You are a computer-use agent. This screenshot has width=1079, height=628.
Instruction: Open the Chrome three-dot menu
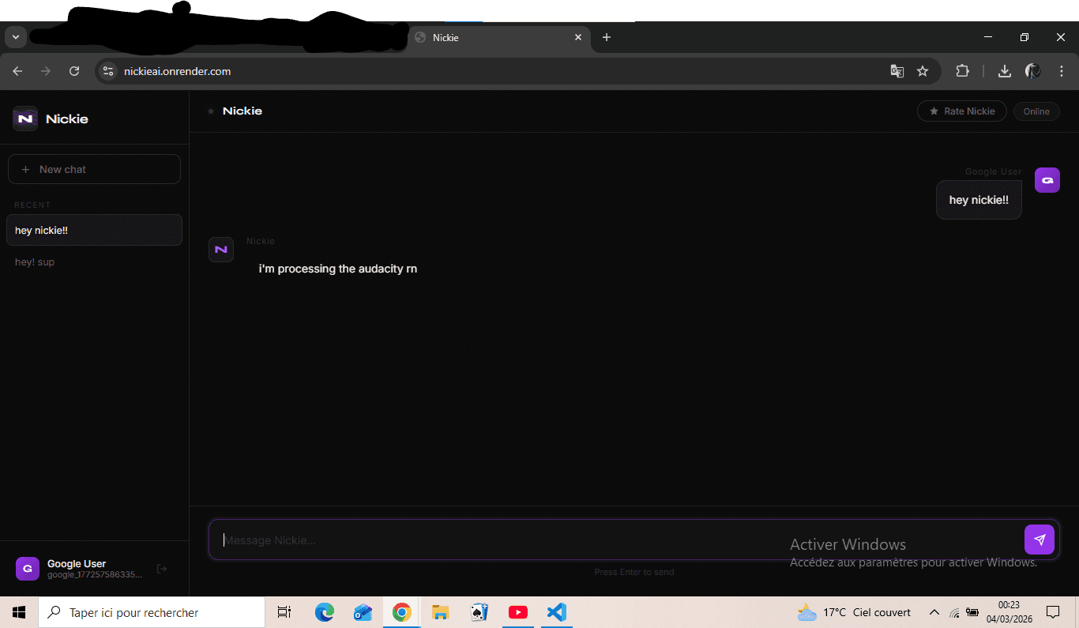coord(1062,71)
